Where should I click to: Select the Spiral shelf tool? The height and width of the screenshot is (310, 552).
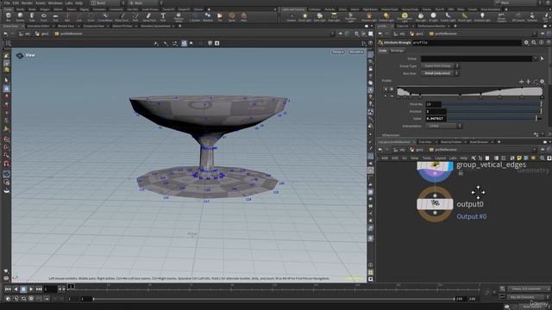tap(232, 16)
